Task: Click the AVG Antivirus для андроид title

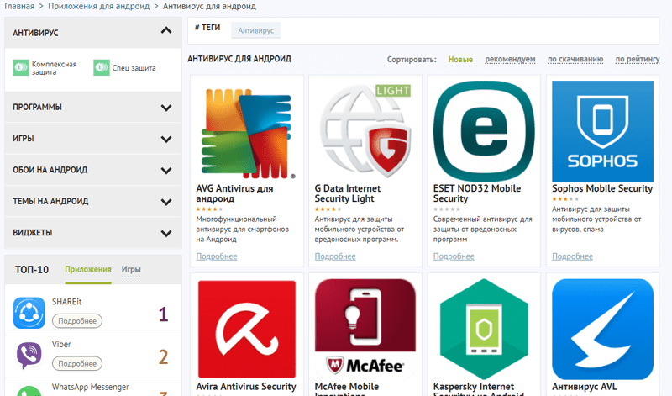Action: click(234, 193)
